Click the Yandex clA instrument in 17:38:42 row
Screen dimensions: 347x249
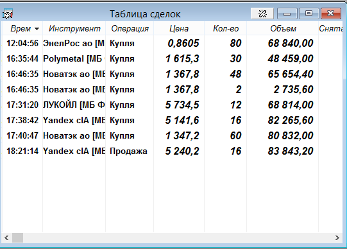click(x=74, y=120)
